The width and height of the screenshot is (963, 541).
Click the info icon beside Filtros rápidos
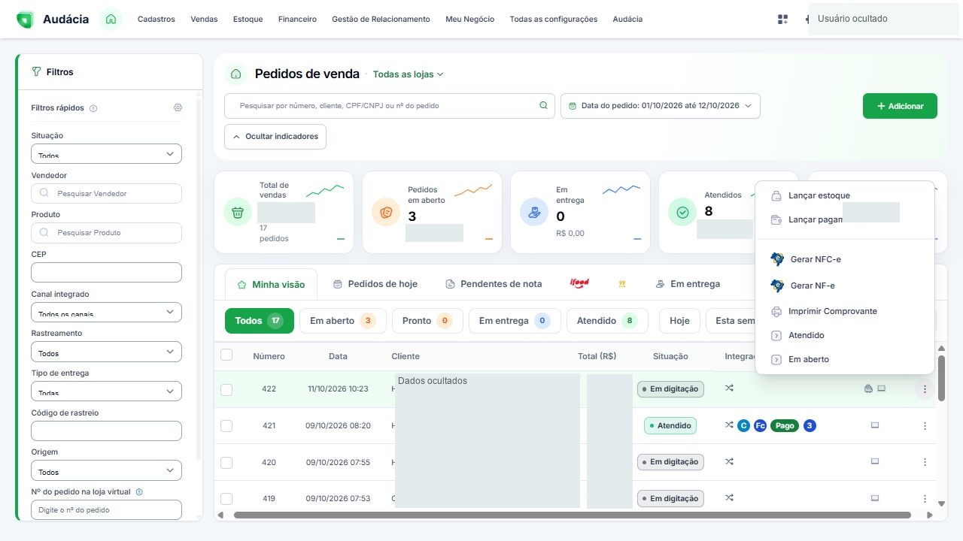(x=93, y=108)
